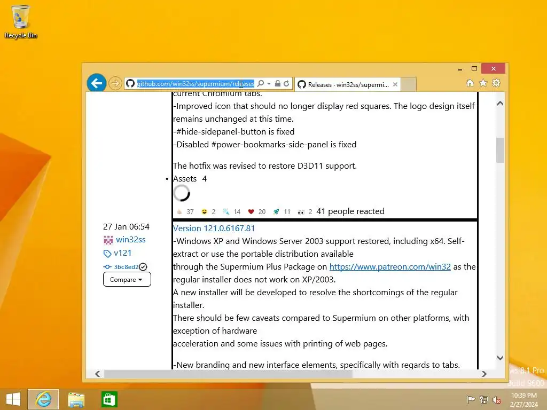
Task: Click the GitHub favicon in address bar
Action: tap(130, 84)
